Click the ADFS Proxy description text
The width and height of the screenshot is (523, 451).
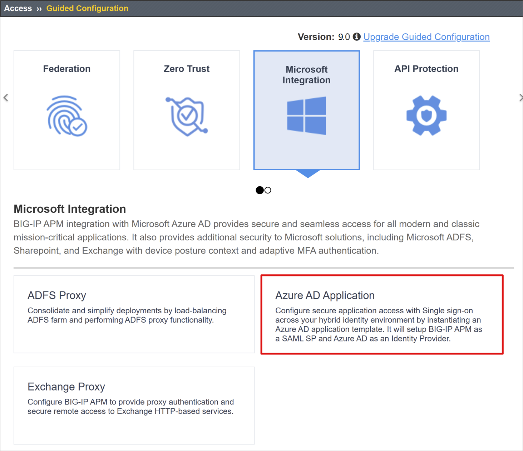click(x=127, y=315)
